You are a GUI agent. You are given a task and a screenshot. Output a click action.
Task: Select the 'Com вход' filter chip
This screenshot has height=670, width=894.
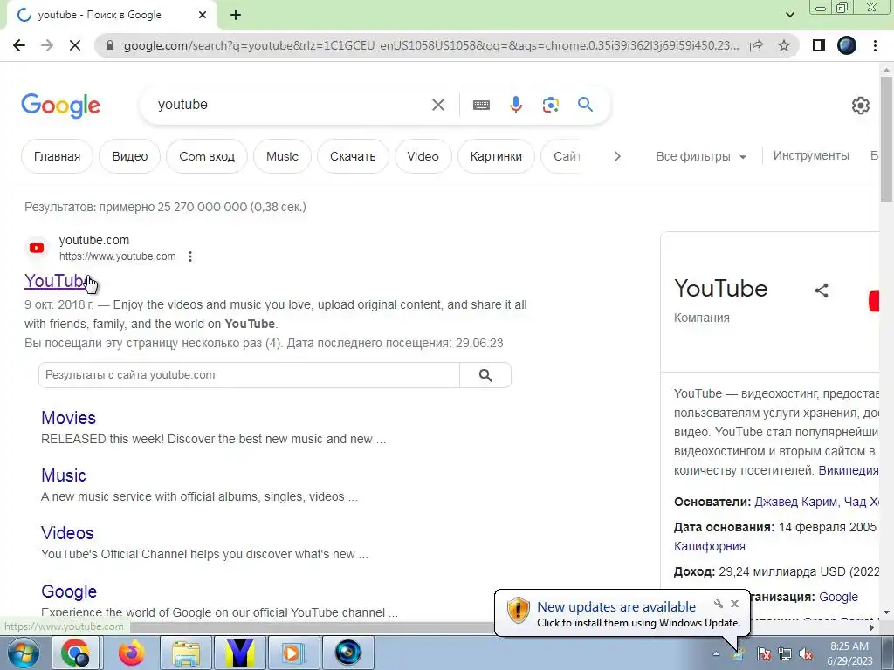(x=207, y=156)
